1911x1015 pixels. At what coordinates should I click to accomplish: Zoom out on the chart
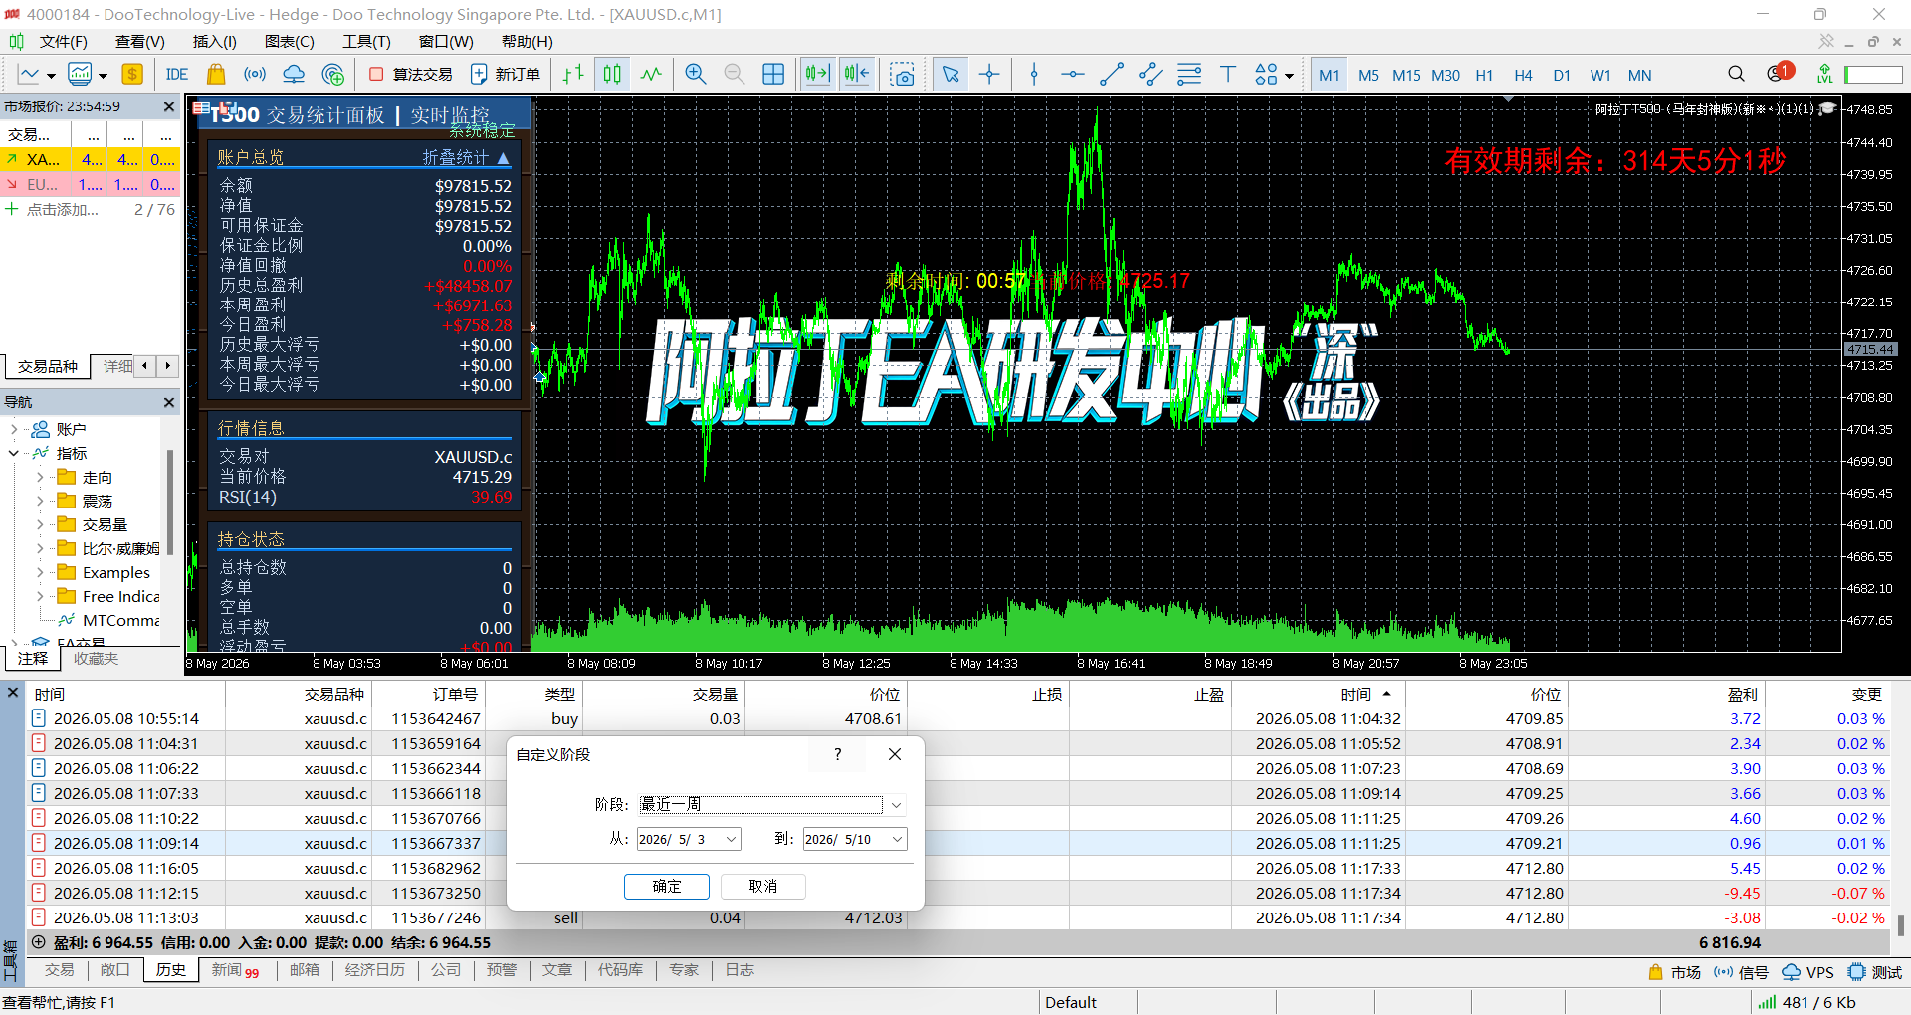(735, 75)
